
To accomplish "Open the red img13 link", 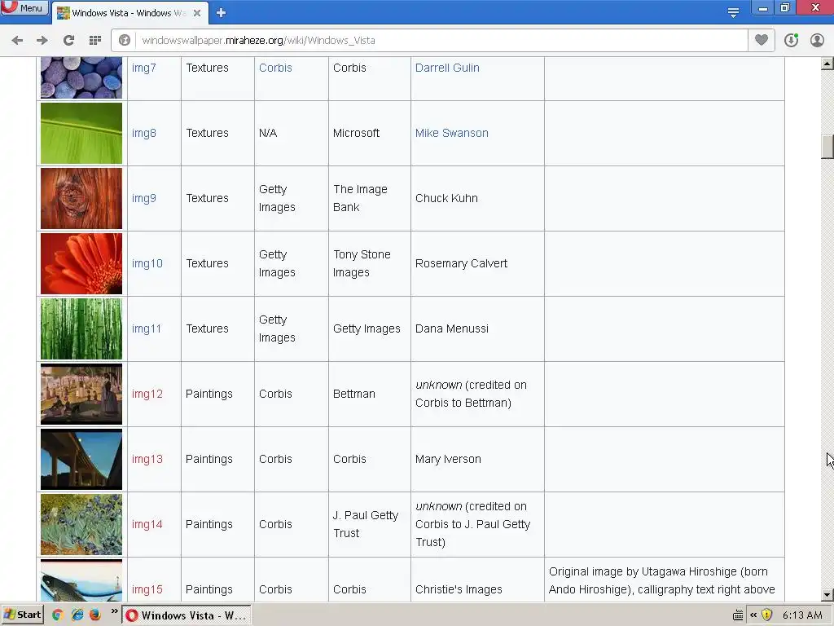I will tap(147, 459).
